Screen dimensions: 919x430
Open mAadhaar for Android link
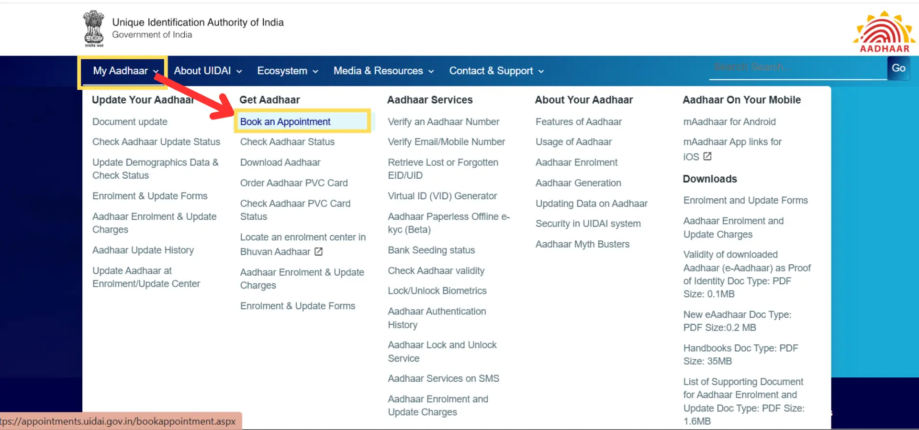click(x=729, y=122)
